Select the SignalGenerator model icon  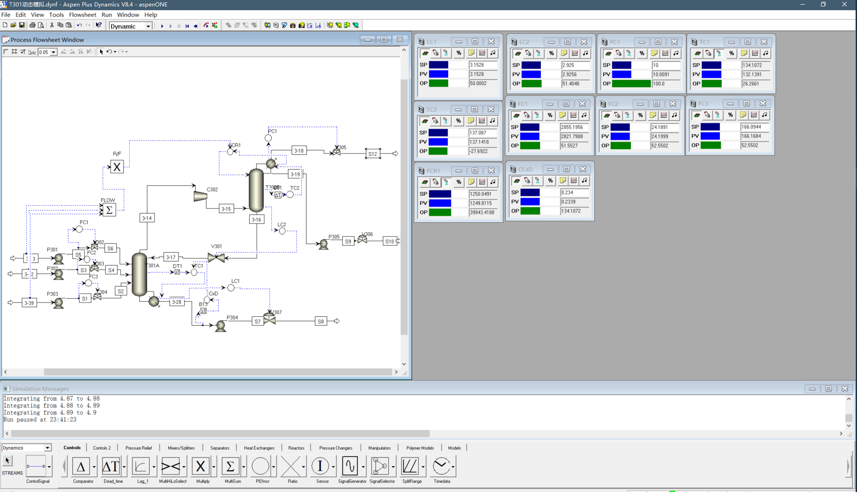350,466
